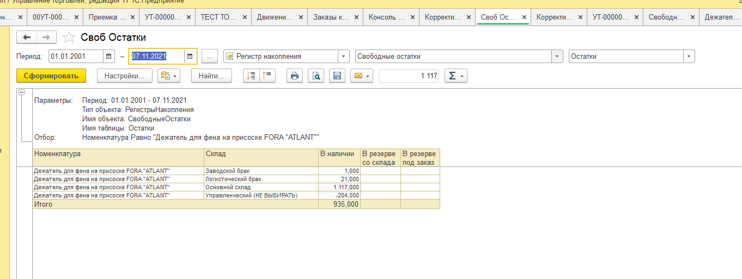Click the print report icon
742x279 pixels.
click(295, 76)
